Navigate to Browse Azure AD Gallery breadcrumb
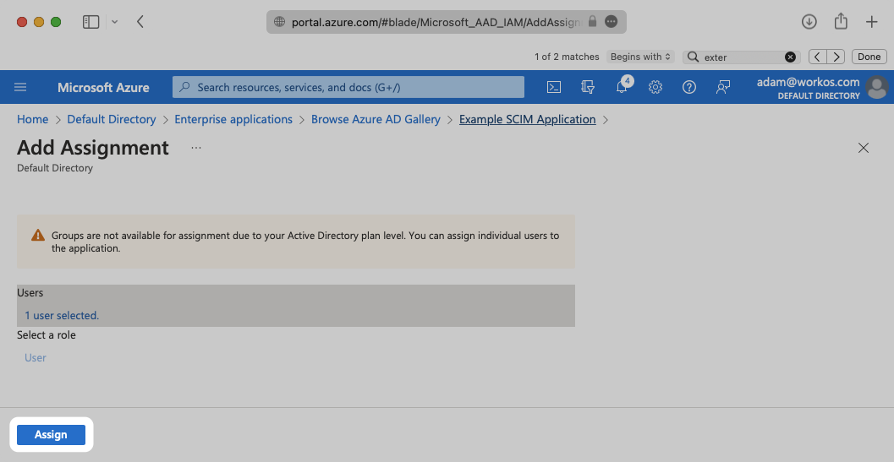Viewport: 894px width, 462px height. tap(376, 119)
